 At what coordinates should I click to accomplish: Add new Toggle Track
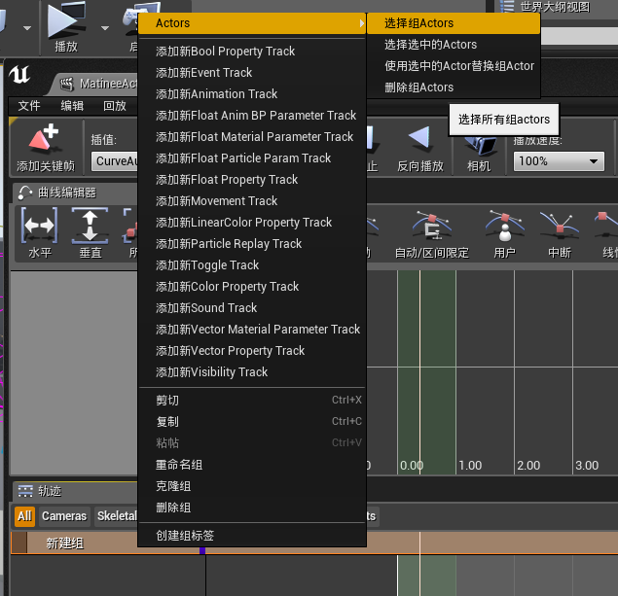pos(252,264)
